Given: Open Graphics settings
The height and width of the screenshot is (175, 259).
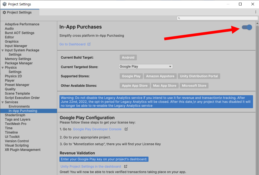Looking at the screenshot, I should [12, 41].
